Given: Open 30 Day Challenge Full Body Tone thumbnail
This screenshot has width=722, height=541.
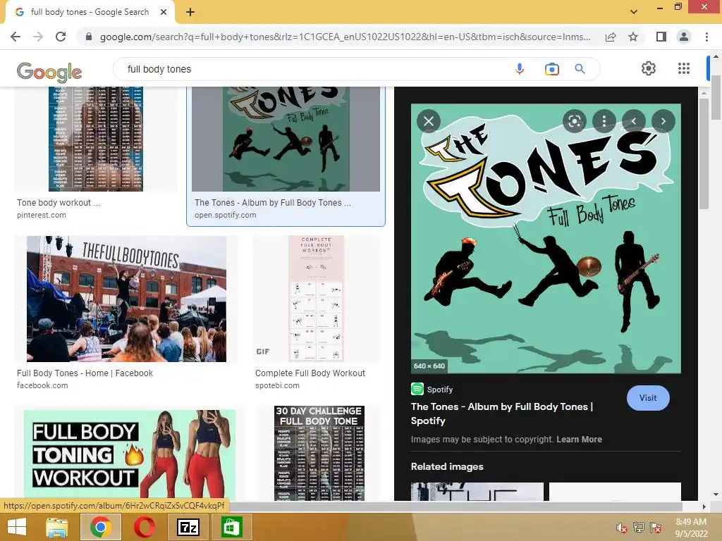Looking at the screenshot, I should pyautogui.click(x=319, y=453).
